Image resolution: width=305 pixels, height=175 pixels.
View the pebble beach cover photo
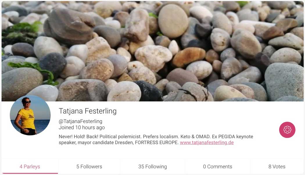[152, 51]
